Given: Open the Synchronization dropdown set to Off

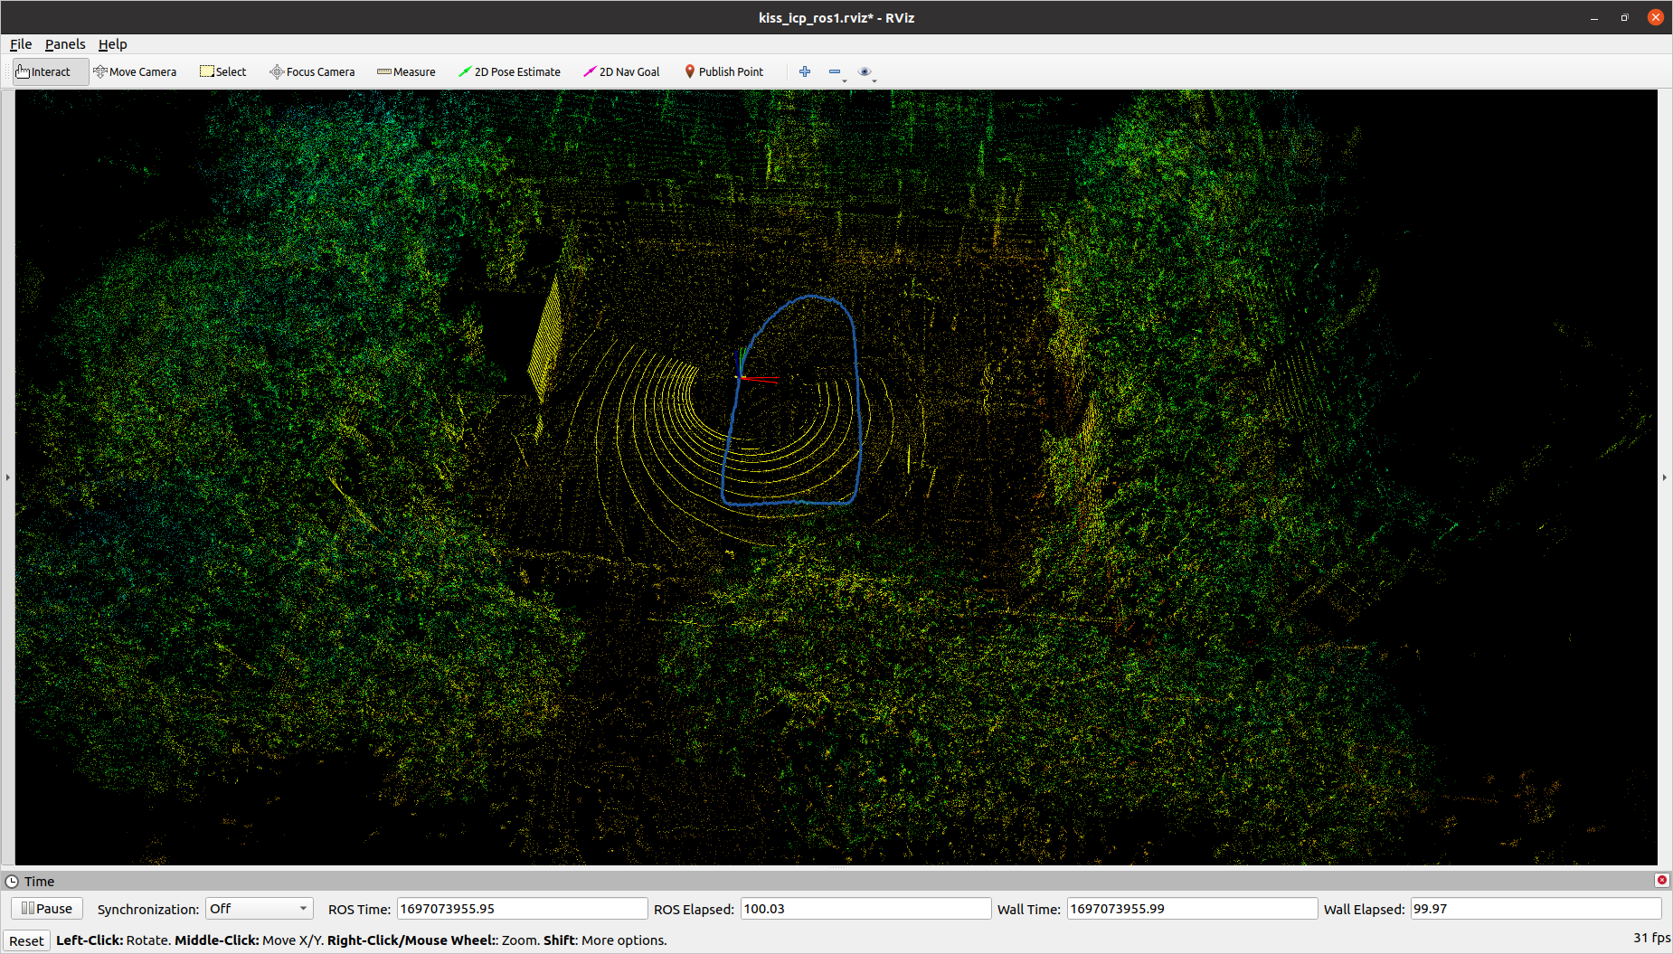Looking at the screenshot, I should [x=259, y=908].
